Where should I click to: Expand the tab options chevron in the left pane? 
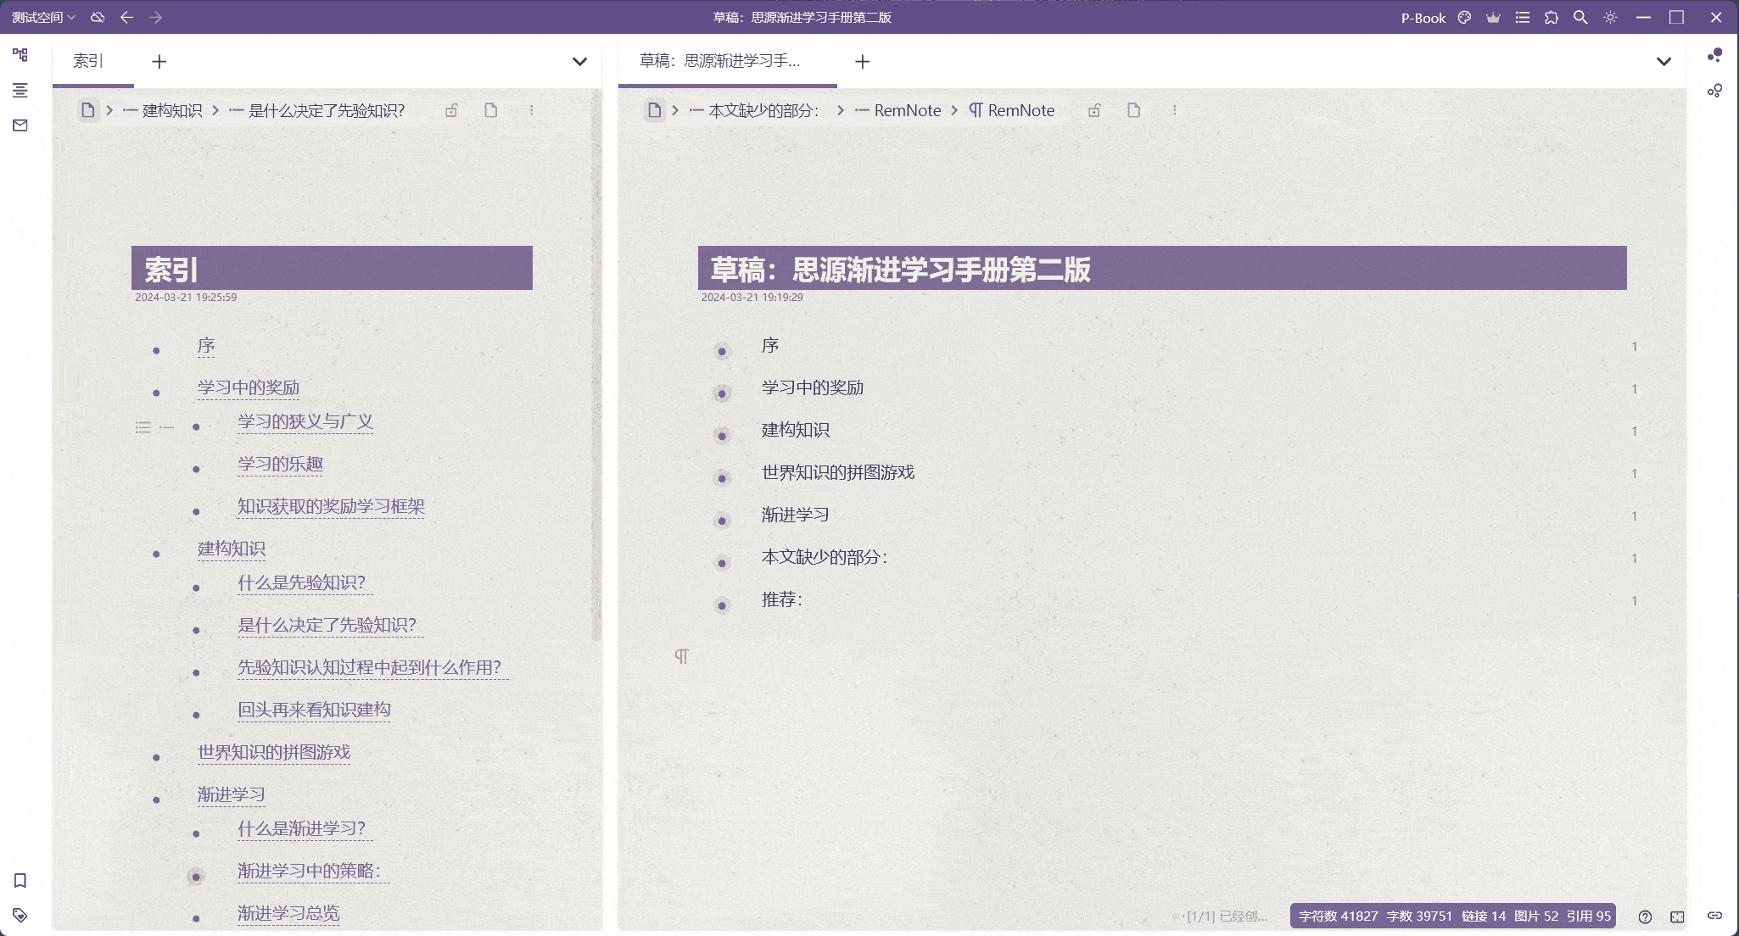coord(579,62)
